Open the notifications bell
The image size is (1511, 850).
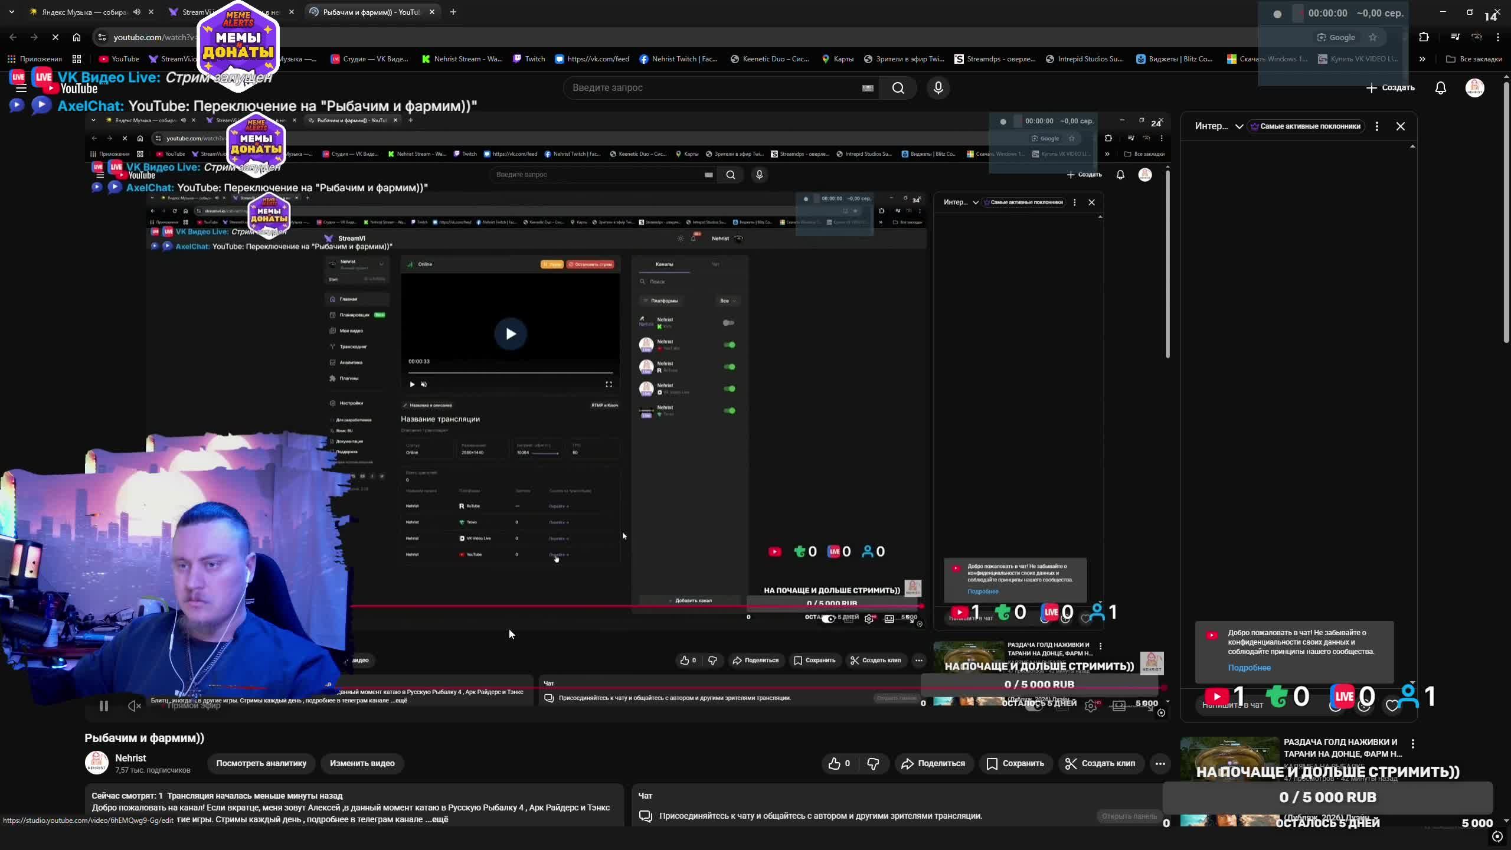[1440, 88]
